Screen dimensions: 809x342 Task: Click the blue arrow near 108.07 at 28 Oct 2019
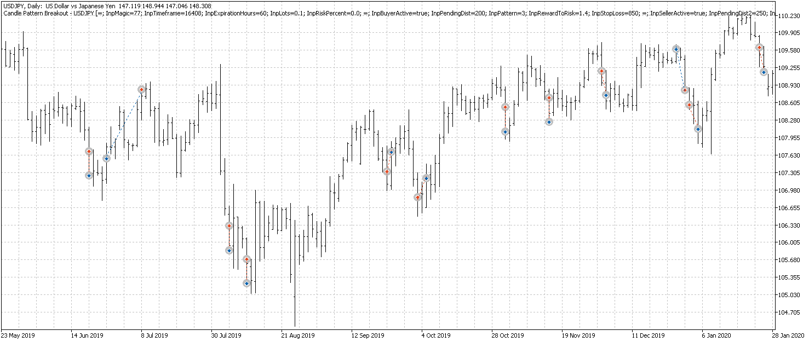[505, 131]
